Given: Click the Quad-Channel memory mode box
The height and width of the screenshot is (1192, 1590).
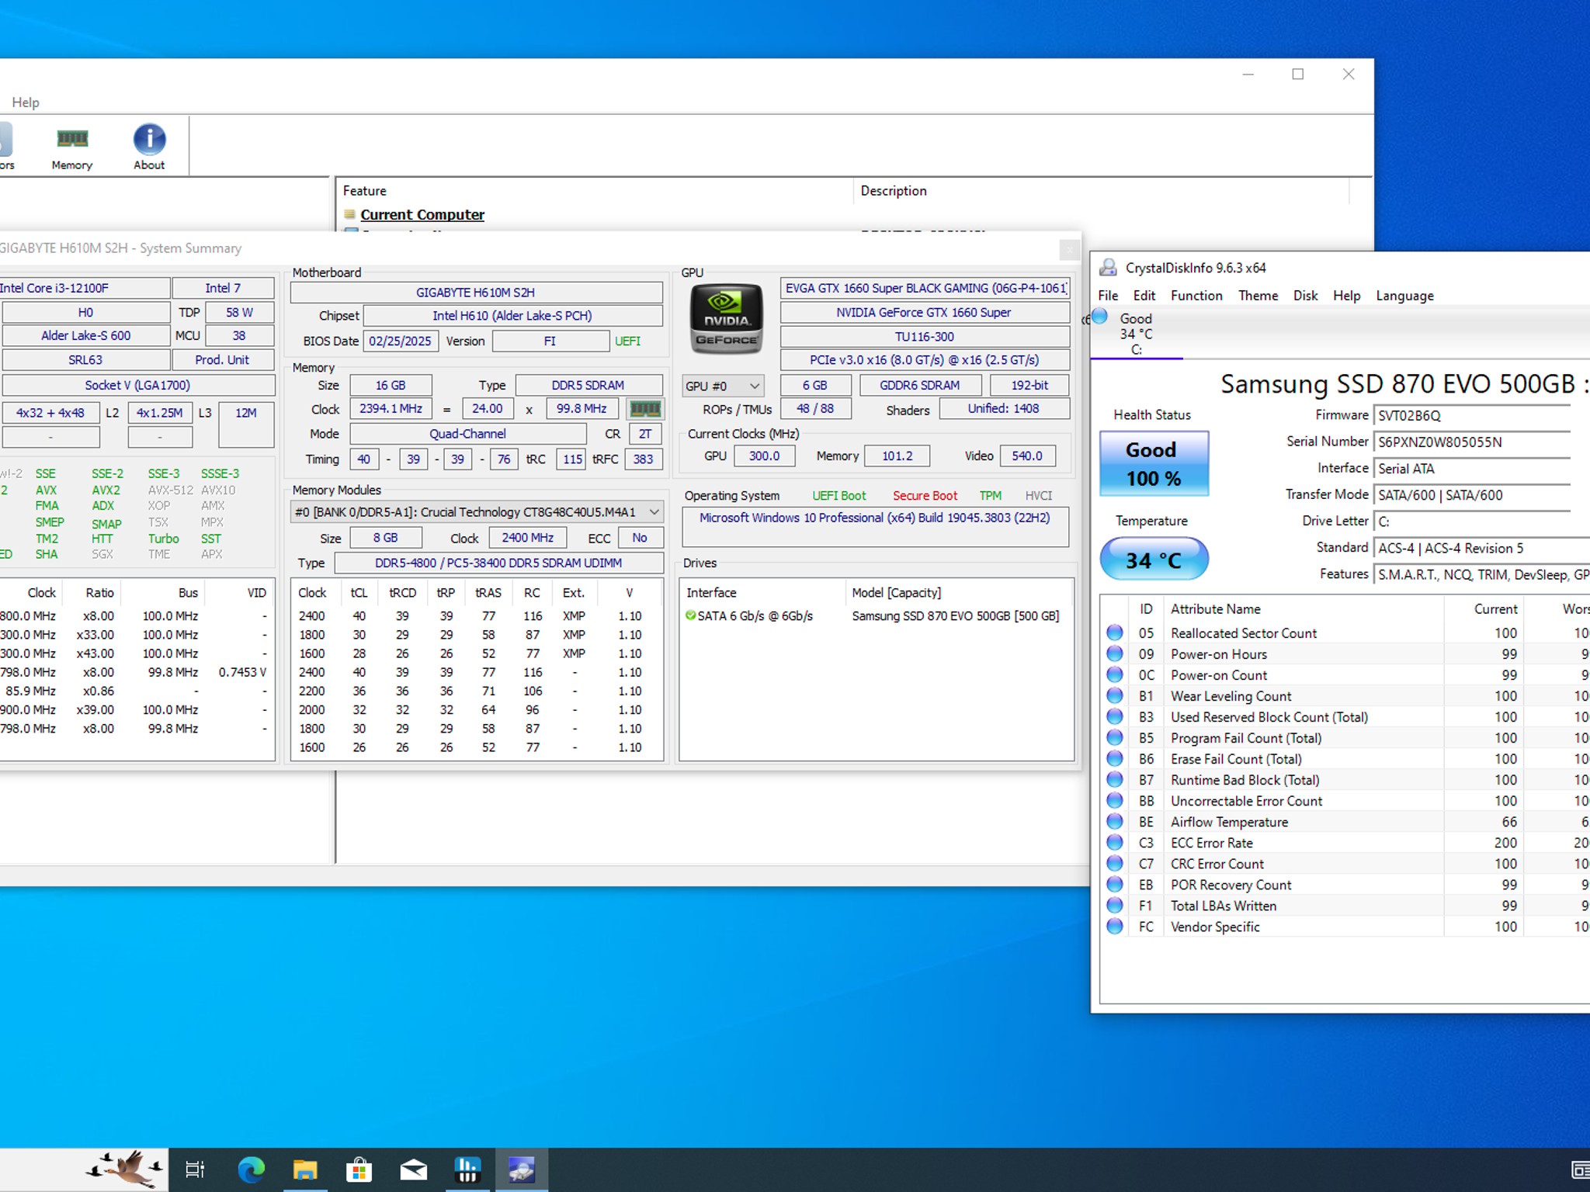Looking at the screenshot, I should [x=467, y=434].
